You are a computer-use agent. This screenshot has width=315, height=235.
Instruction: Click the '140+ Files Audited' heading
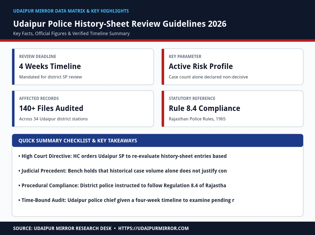[51, 108]
